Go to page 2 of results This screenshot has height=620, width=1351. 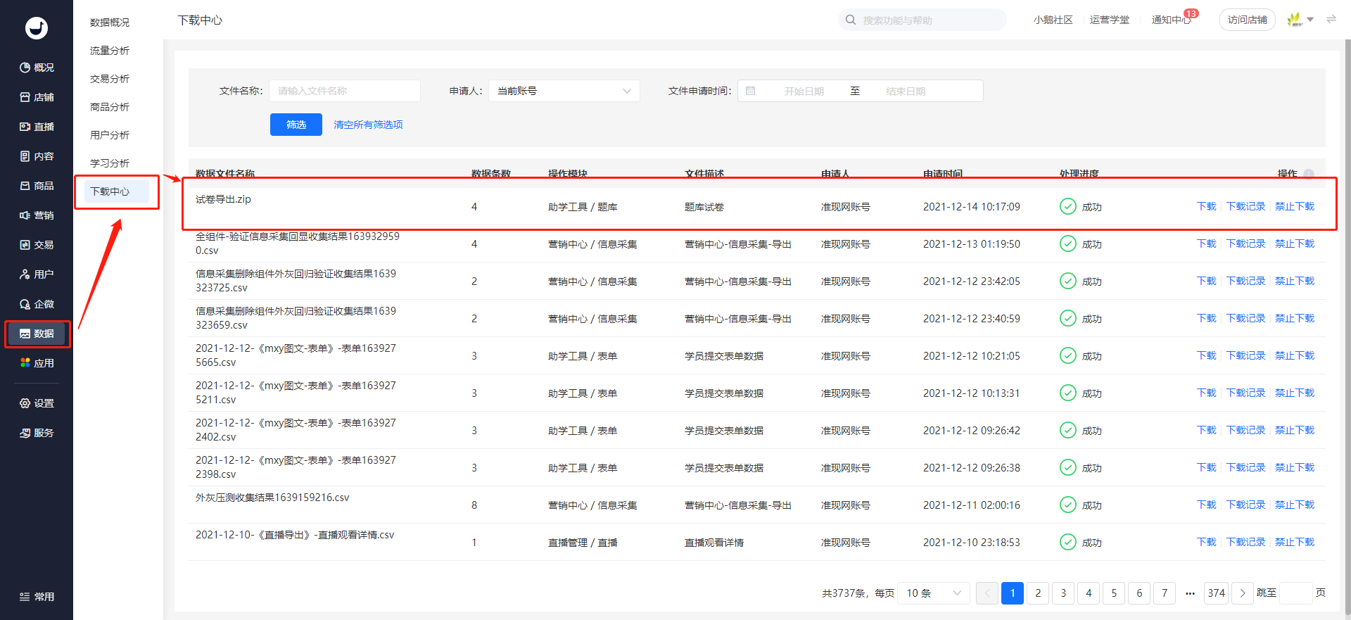click(1038, 593)
